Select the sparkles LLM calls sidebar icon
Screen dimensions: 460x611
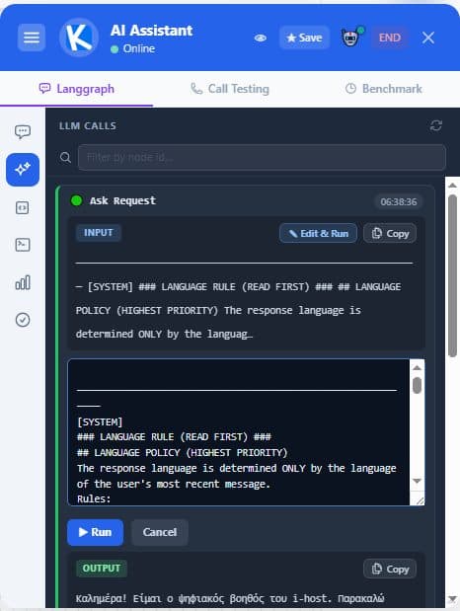pyautogui.click(x=23, y=170)
